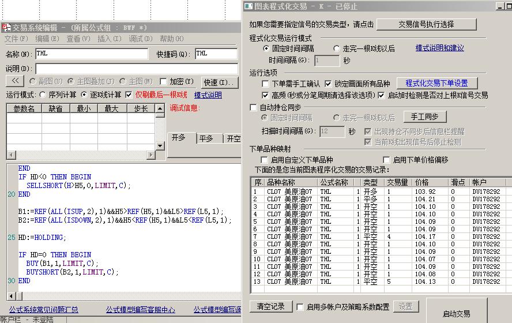Open the 快速(I).. quick menu button
This screenshot has width=512, height=323.
click(x=219, y=82)
